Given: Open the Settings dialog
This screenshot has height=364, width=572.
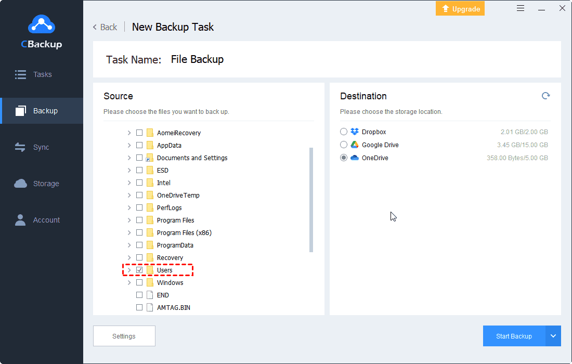Looking at the screenshot, I should (x=124, y=336).
